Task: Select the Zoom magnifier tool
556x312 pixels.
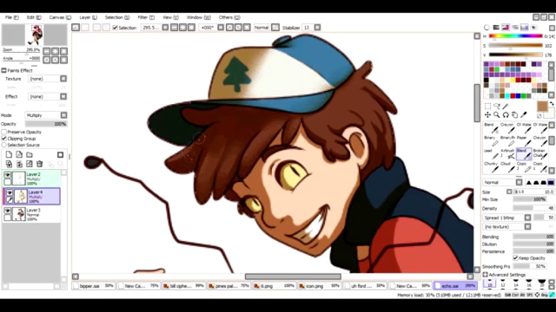Action: tap(496, 115)
